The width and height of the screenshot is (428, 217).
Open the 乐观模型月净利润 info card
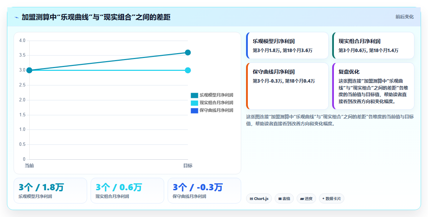(287, 45)
